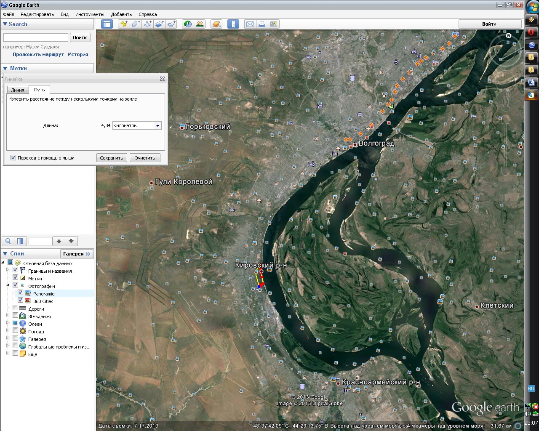Screen dimensions: 539x431
Task: Record a tour with the camera icon
Action: (x=171, y=24)
